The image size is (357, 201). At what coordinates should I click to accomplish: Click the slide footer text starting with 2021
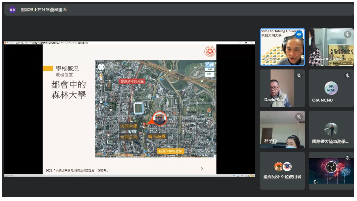pyautogui.click(x=77, y=170)
